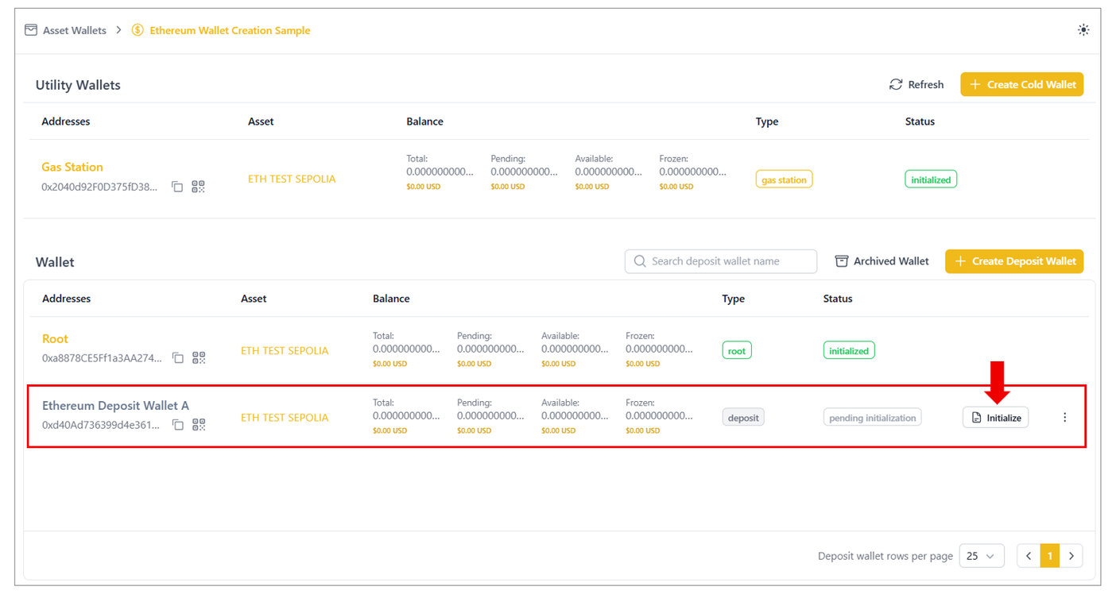This screenshot has width=1112, height=598.
Task: Show QR code for Gas Station address
Action: tap(198, 187)
